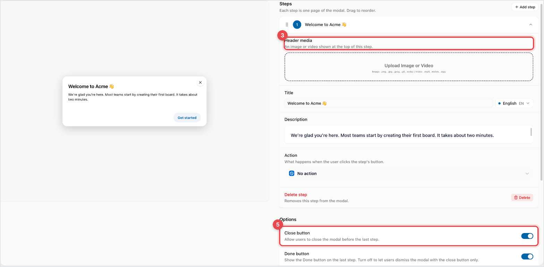Image resolution: width=544 pixels, height=267 pixels.
Task: Grab the drag handle of step 1
Action: point(287,25)
